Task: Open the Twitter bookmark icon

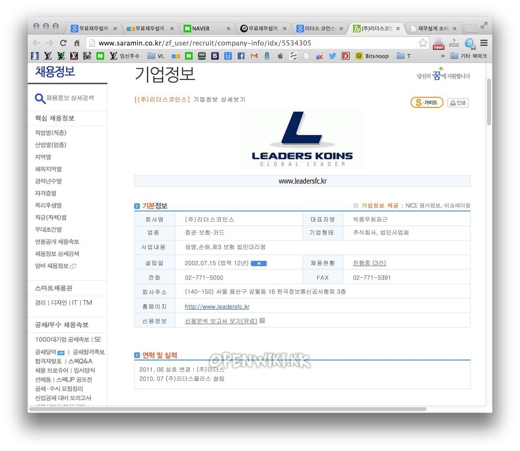Action: (332, 56)
